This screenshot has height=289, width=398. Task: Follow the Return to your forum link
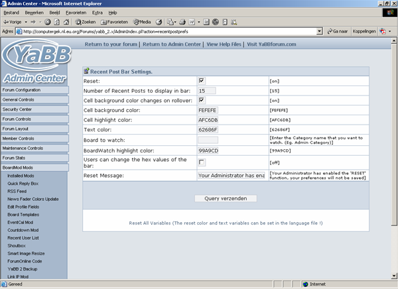(x=111, y=44)
